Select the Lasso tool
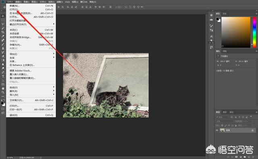The width and height of the screenshot is (258, 159). (3, 24)
